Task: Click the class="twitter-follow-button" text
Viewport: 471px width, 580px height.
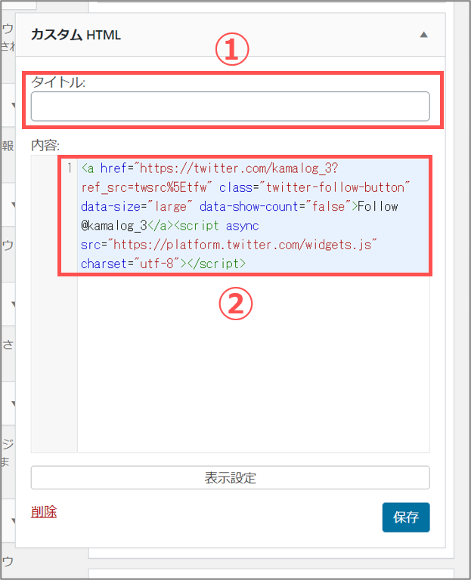Action: pyautogui.click(x=315, y=187)
